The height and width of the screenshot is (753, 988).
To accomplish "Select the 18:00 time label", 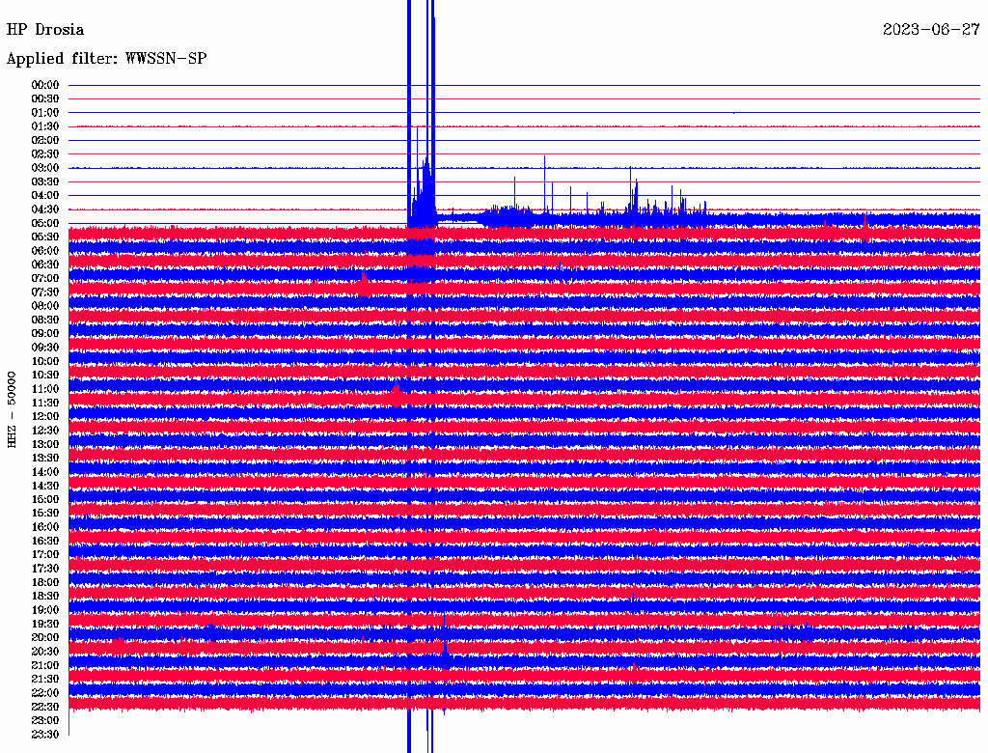I will (x=45, y=583).
